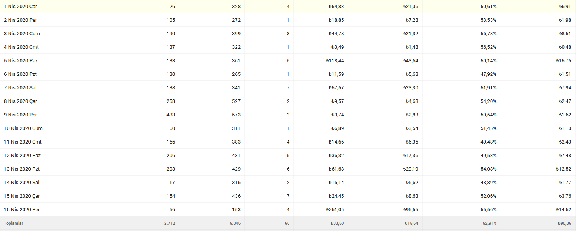Click the Toplamlar totals row label
Screen dimensions: 579x231
14,223
